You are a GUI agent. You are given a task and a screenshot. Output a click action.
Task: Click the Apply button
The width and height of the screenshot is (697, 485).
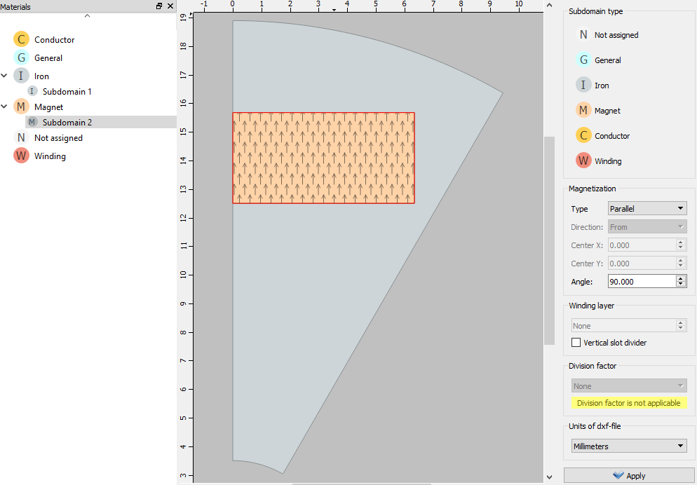click(x=628, y=476)
